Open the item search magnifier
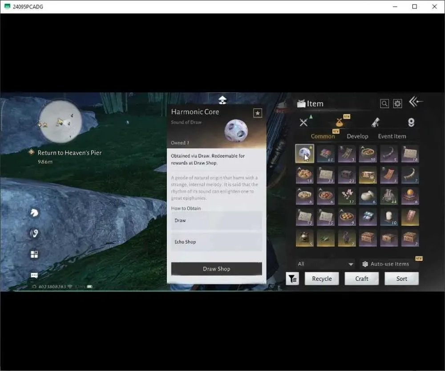The height and width of the screenshot is (371, 445). 384,104
